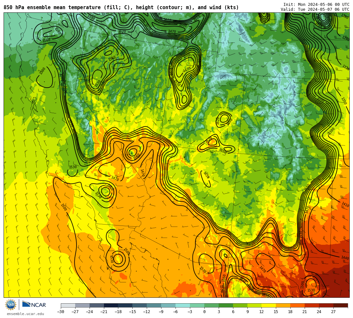Viewport: 353px width, 318px height.
Task: Pick the above-27 brown swatch
Action: [x=341, y=305]
